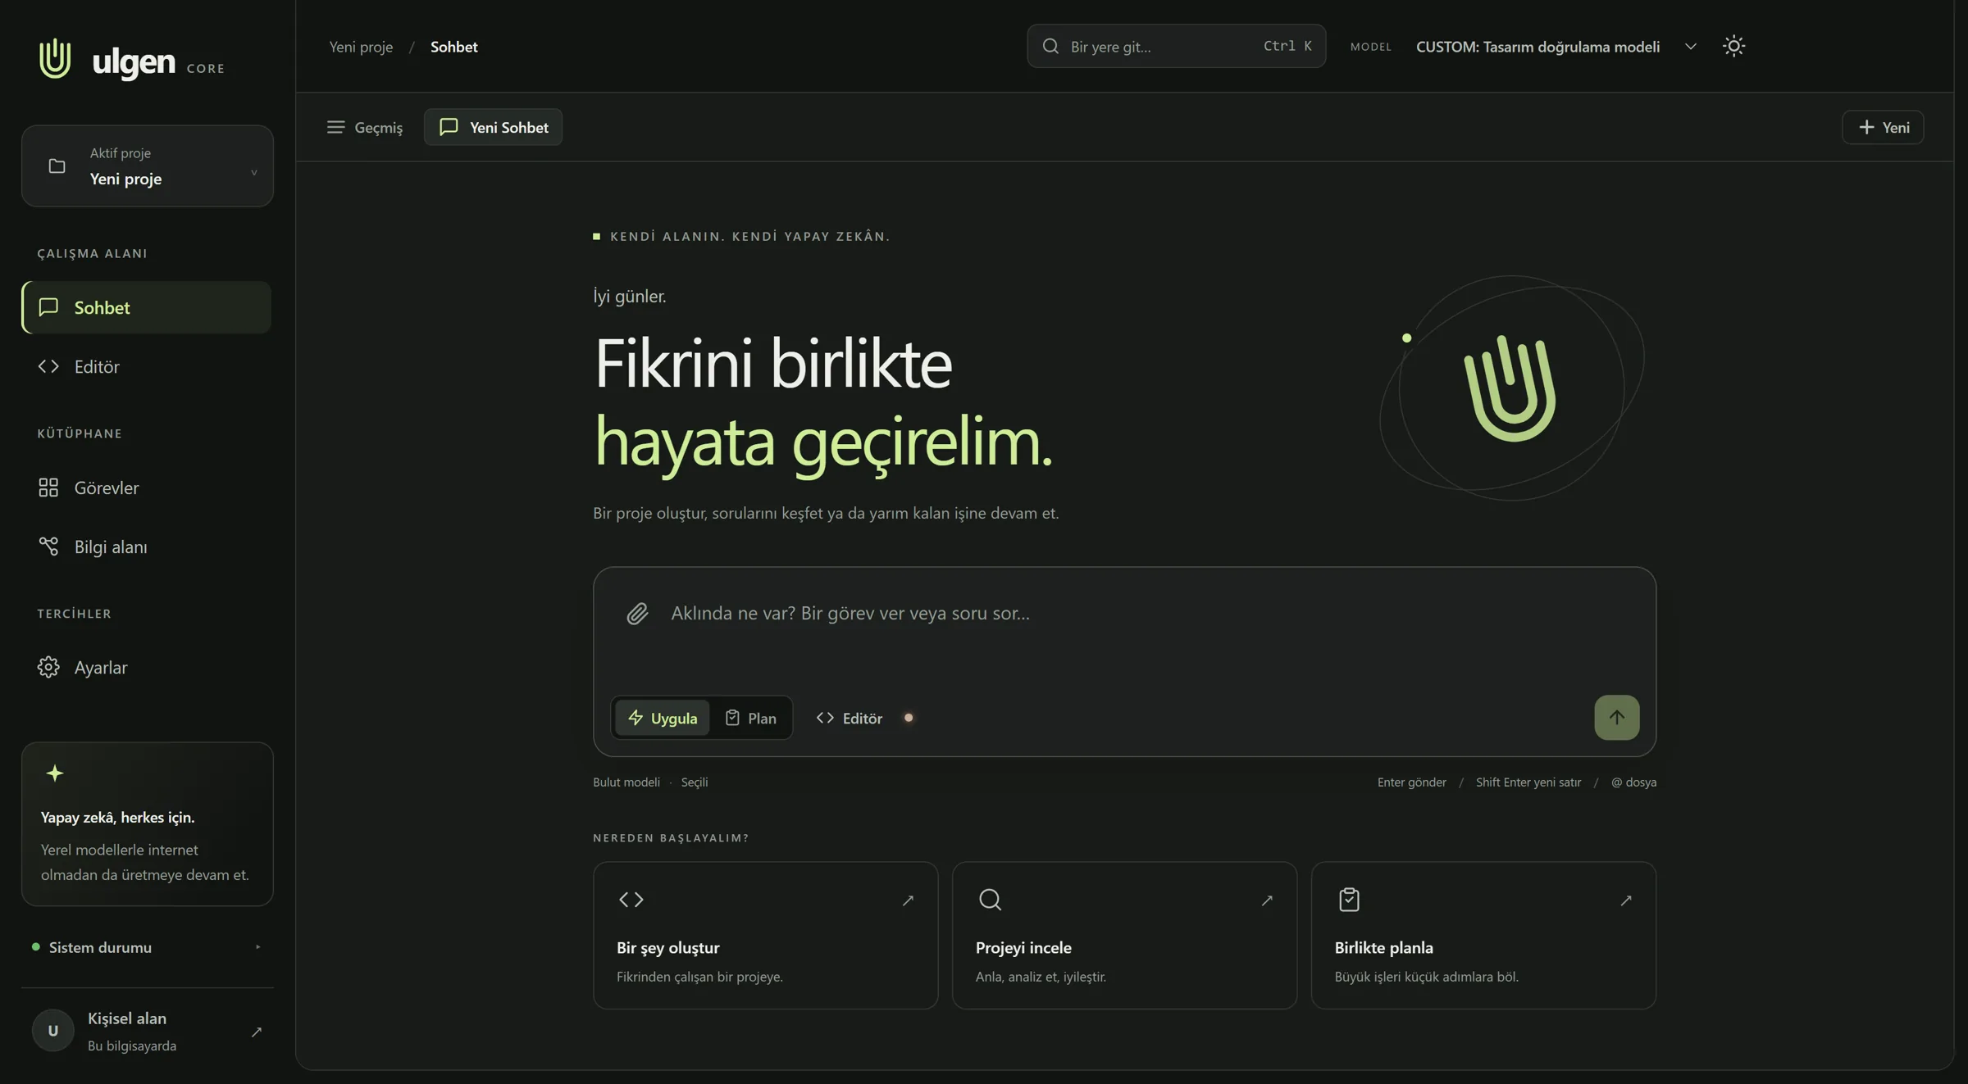
Task: Select the Yeni Sohbet tab
Action: click(493, 127)
